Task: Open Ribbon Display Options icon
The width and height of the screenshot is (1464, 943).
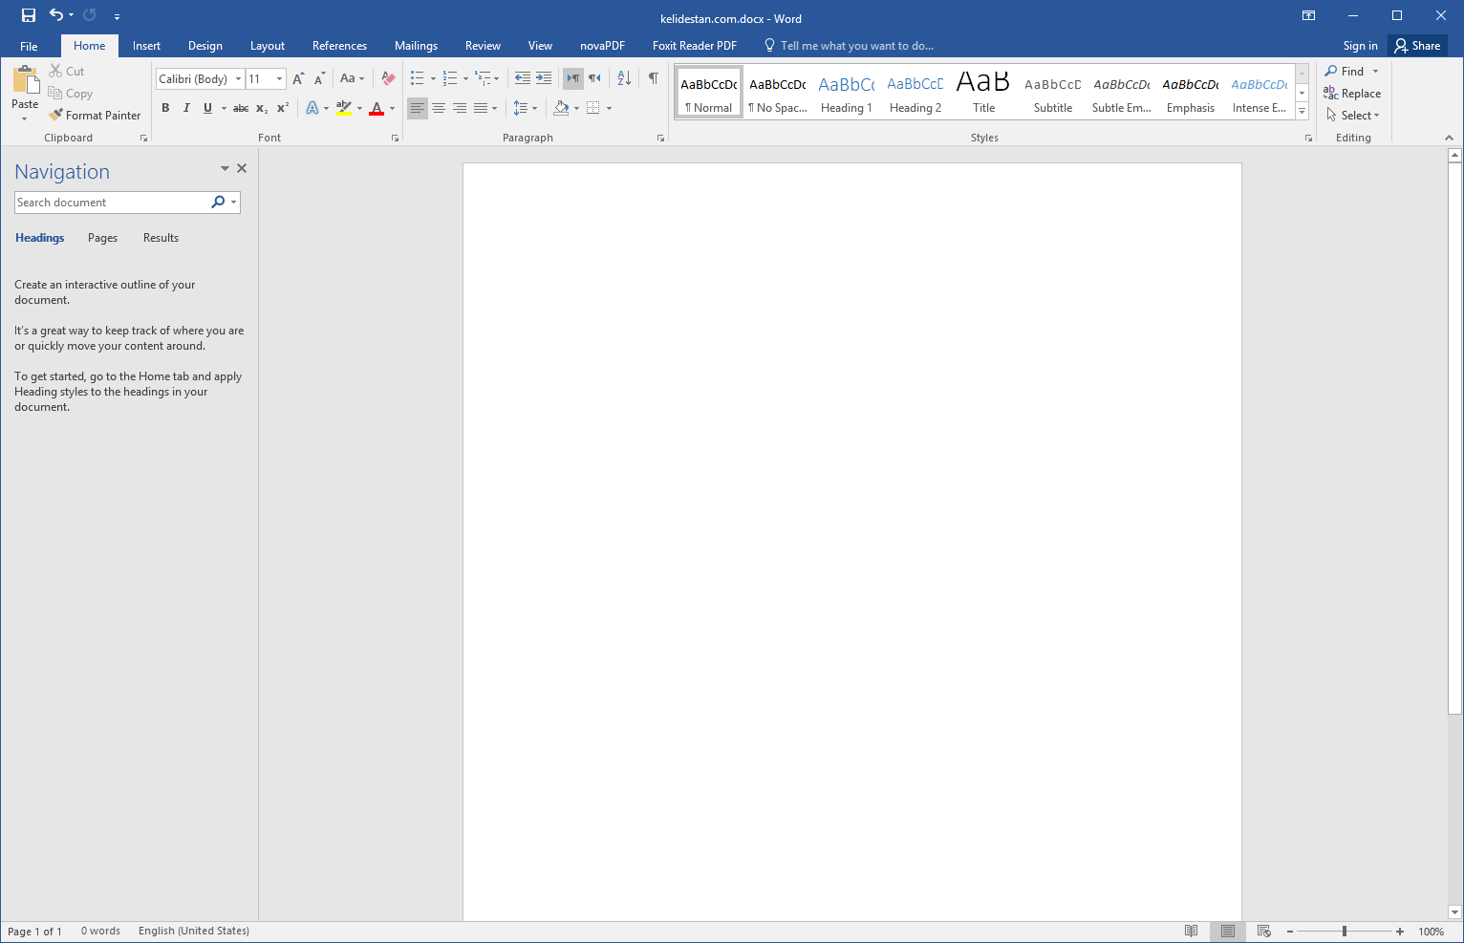Action: pyautogui.click(x=1309, y=15)
